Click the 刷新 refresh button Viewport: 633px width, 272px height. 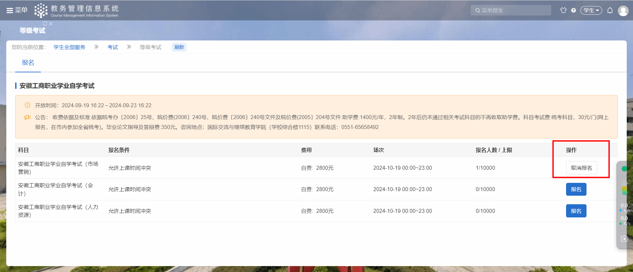click(x=179, y=47)
